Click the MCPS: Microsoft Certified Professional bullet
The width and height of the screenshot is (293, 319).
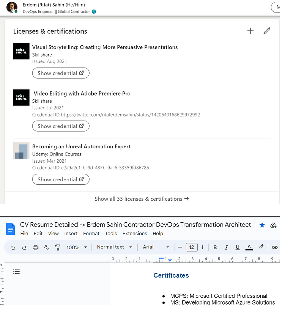[219, 296]
